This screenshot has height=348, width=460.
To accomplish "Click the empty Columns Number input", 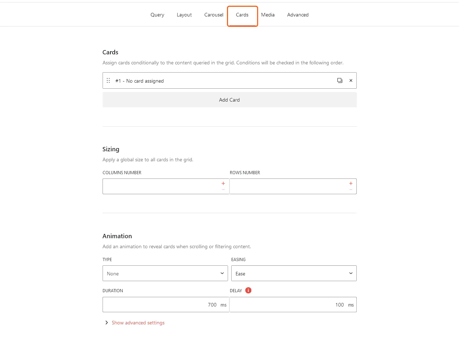I will tap(161, 186).
